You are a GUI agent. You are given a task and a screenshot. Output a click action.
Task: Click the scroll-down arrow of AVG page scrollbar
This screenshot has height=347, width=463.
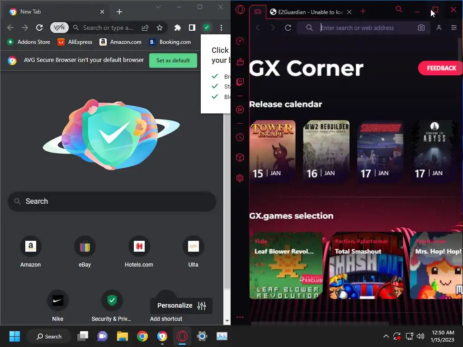click(x=227, y=321)
